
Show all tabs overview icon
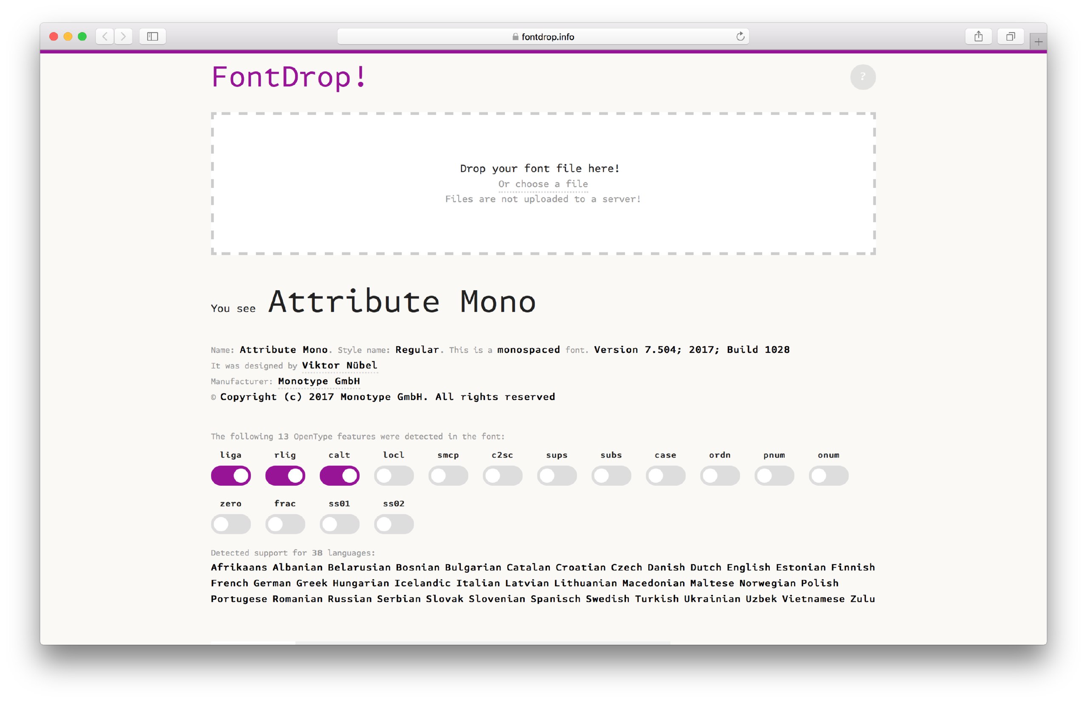[1011, 36]
